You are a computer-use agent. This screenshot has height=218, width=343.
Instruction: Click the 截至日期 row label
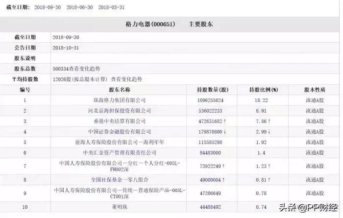coord(25,37)
